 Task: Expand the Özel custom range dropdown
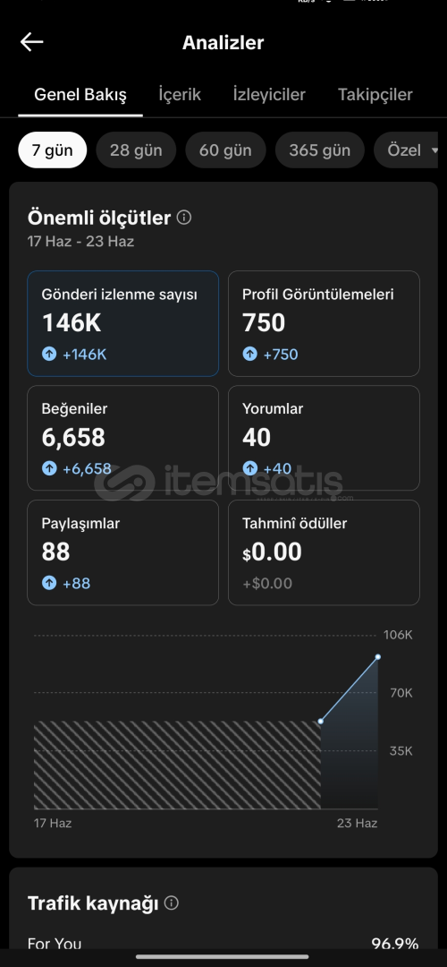point(410,150)
